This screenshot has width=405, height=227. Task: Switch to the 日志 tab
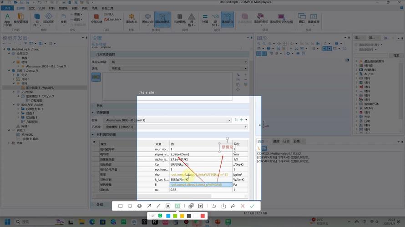(x=286, y=141)
